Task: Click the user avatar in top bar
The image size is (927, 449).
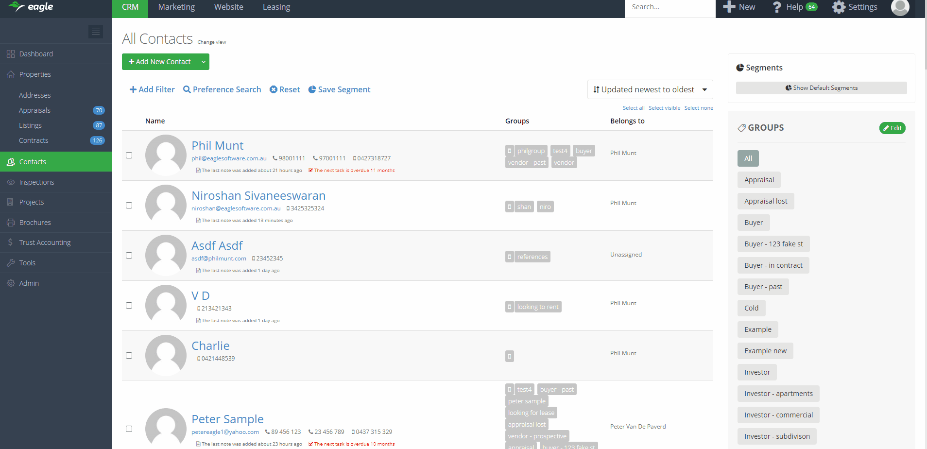Action: coord(900,7)
